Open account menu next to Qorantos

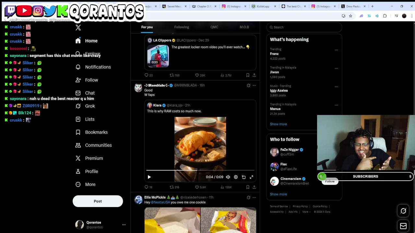124,225
